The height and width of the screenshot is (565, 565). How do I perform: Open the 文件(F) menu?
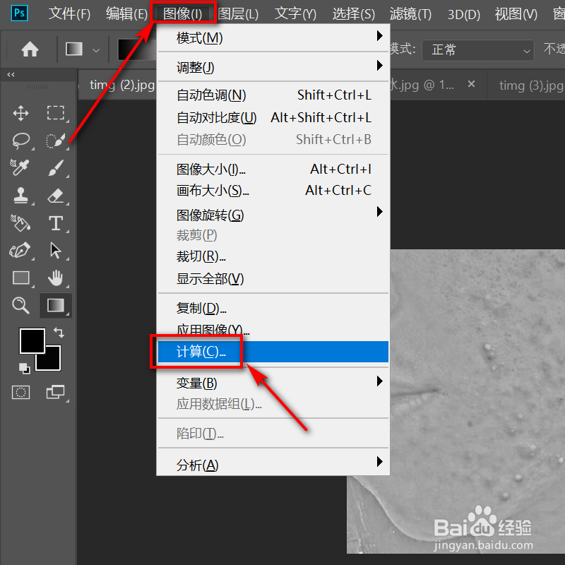69,13
